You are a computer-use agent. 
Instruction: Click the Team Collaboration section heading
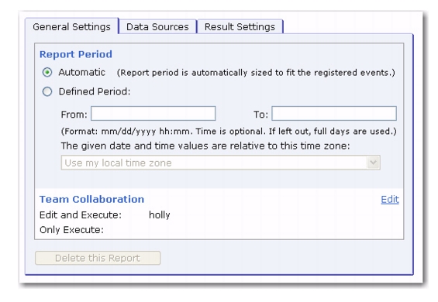point(91,199)
